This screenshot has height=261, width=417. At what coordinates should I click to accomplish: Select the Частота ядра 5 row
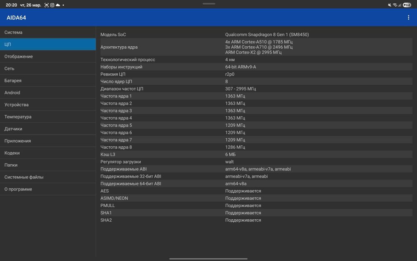[256, 125]
